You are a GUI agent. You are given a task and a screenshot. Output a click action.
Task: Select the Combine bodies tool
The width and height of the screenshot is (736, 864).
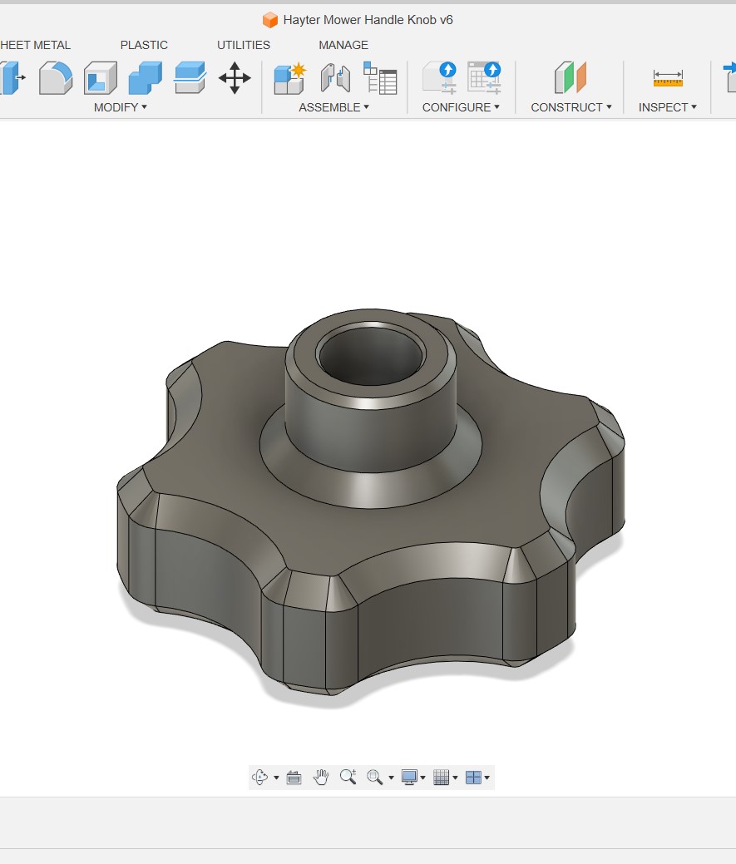point(146,78)
